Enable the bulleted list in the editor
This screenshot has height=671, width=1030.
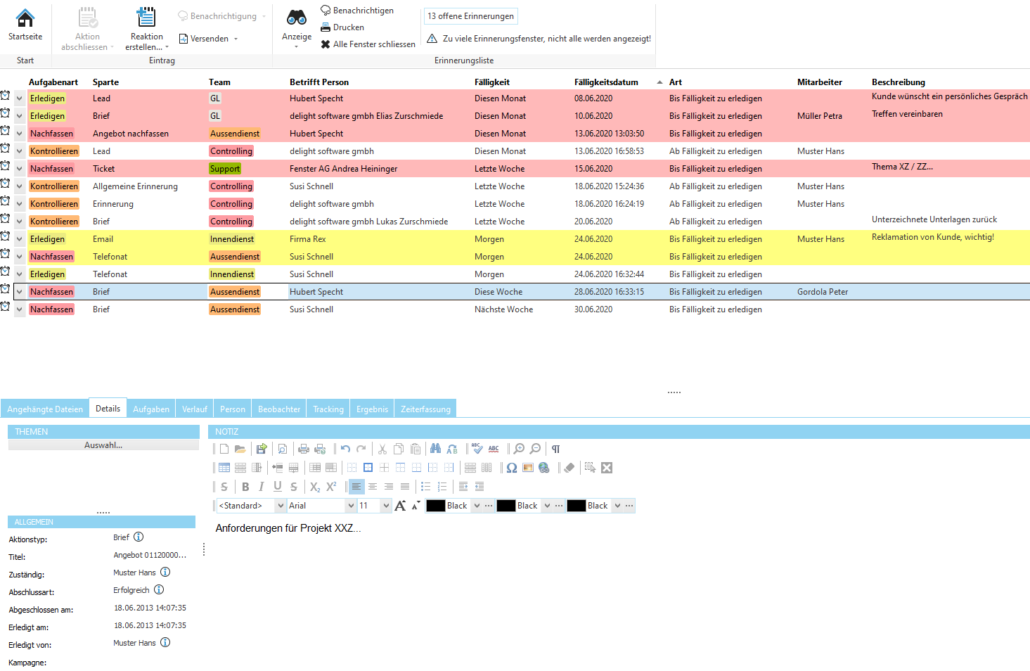pyautogui.click(x=425, y=486)
